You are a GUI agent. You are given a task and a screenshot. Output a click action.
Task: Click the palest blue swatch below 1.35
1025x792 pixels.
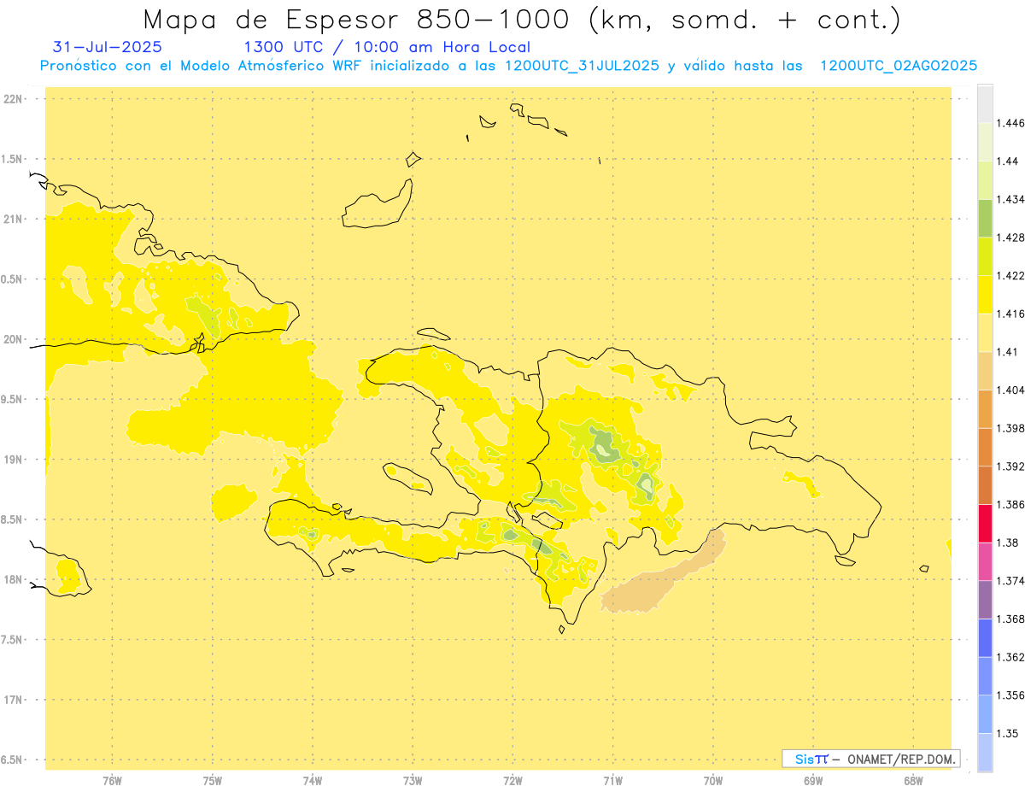click(985, 753)
